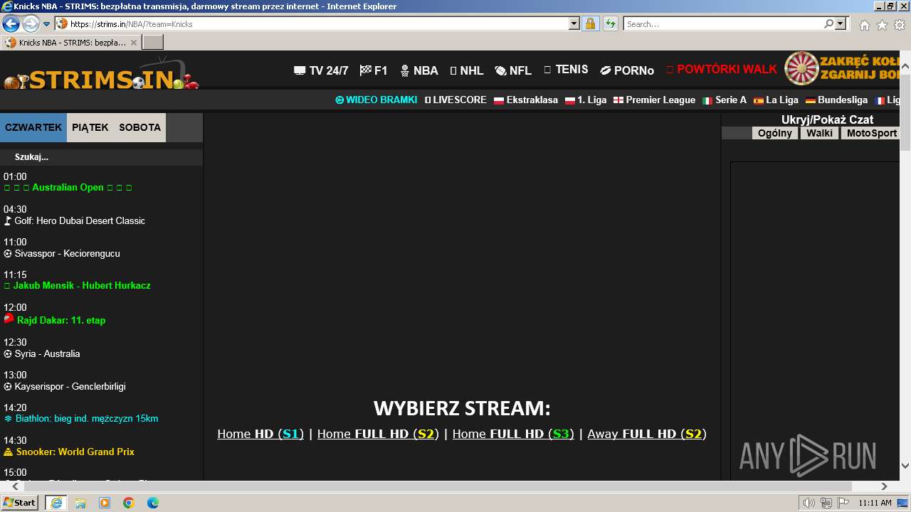Viewport: 911px width, 512px height.
Task: Choose the Home FULL HD (S3) stream
Action: [x=513, y=434]
